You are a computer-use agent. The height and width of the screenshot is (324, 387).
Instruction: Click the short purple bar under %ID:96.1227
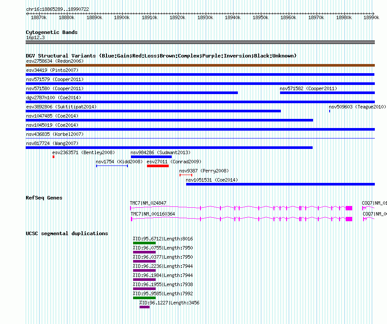click(144, 307)
